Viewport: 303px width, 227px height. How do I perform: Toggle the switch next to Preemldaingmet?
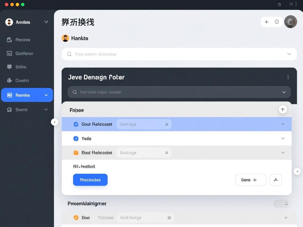(282, 204)
